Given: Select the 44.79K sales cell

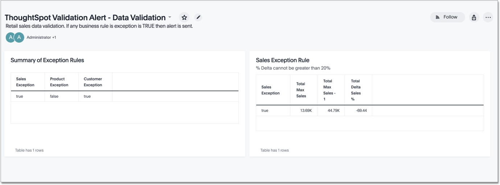Looking at the screenshot, I should 333,110.
